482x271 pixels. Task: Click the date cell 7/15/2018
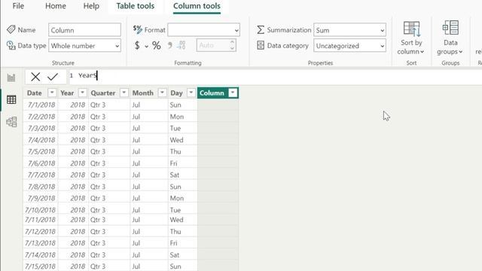40,266
